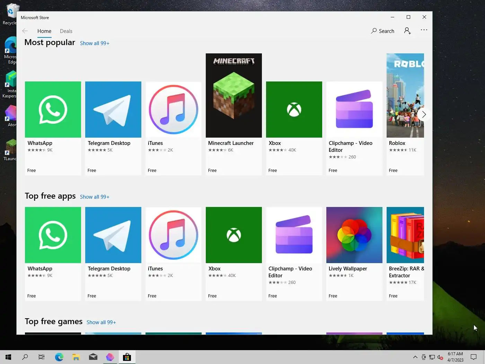Click the Most popular heading
Image resolution: width=485 pixels, height=364 pixels.
(50, 42)
